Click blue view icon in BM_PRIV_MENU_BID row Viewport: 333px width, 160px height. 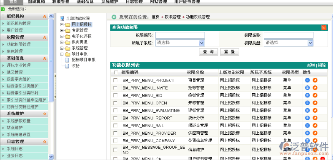(x=307, y=95)
